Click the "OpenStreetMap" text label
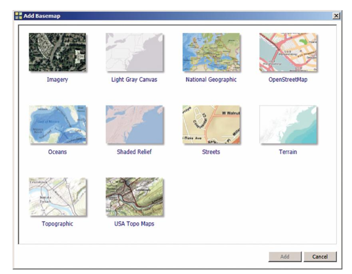352x274 pixels. point(288,80)
